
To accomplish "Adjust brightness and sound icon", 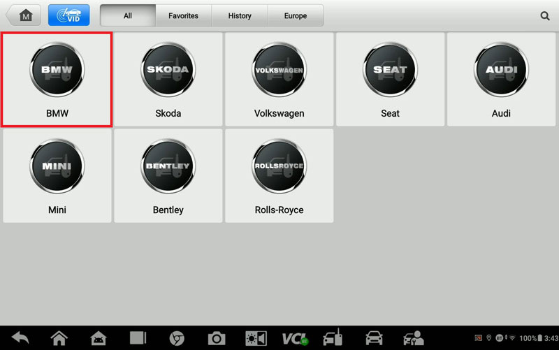I will (256, 338).
